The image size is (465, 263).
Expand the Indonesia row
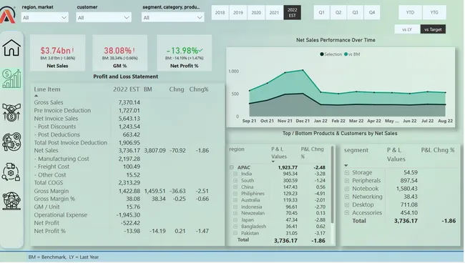tap(235, 207)
